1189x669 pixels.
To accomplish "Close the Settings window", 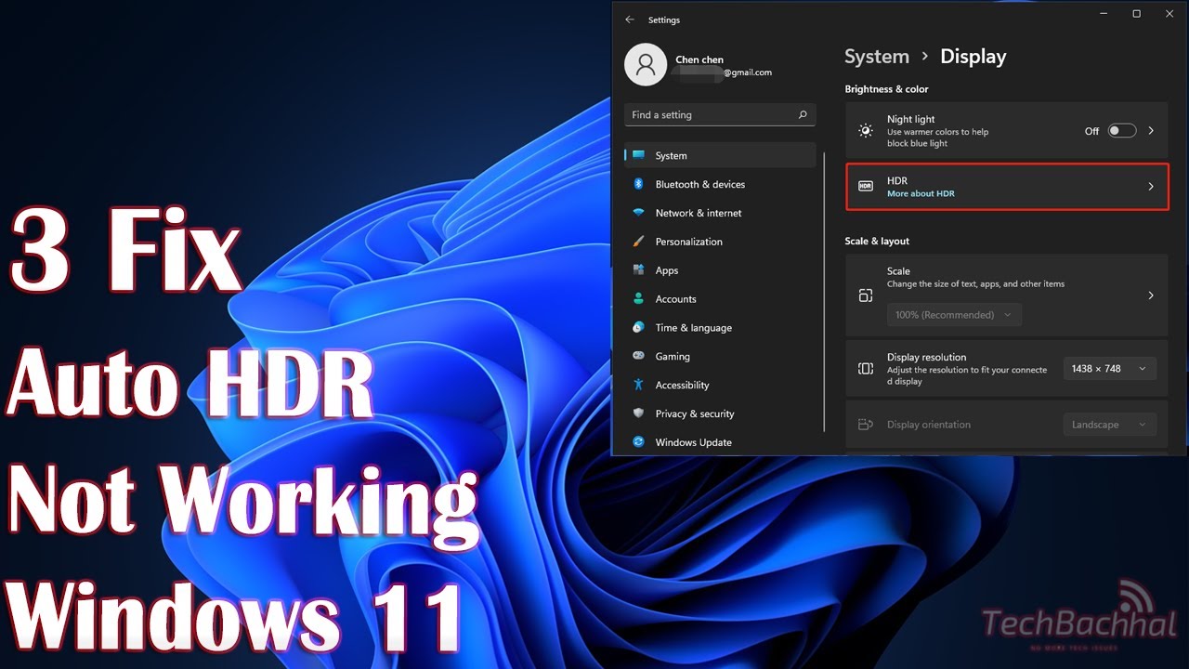I will tap(1169, 14).
